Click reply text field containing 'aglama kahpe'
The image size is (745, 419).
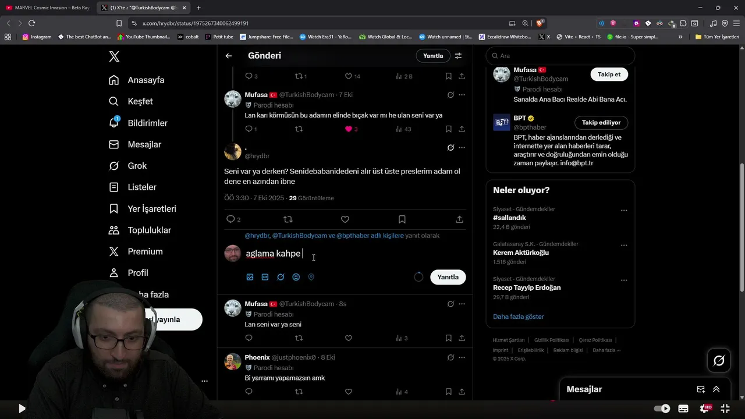pyautogui.click(x=355, y=254)
